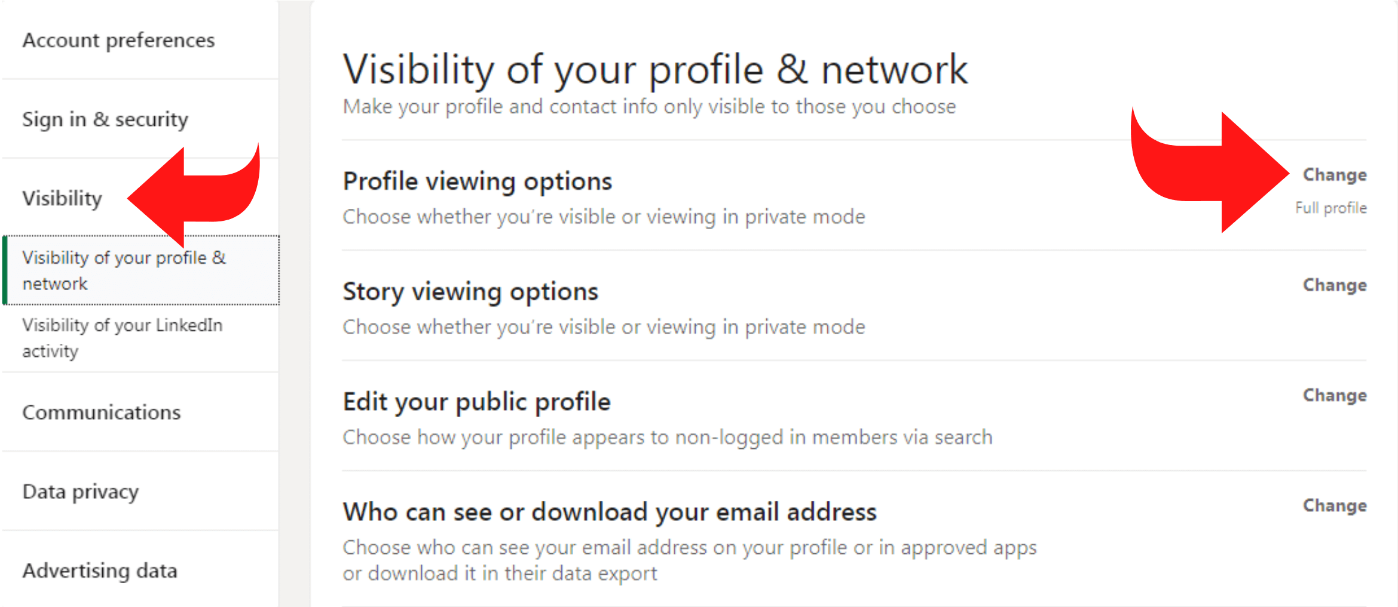Navigate to Data privacy settings
1398x607 pixels.
(81, 492)
